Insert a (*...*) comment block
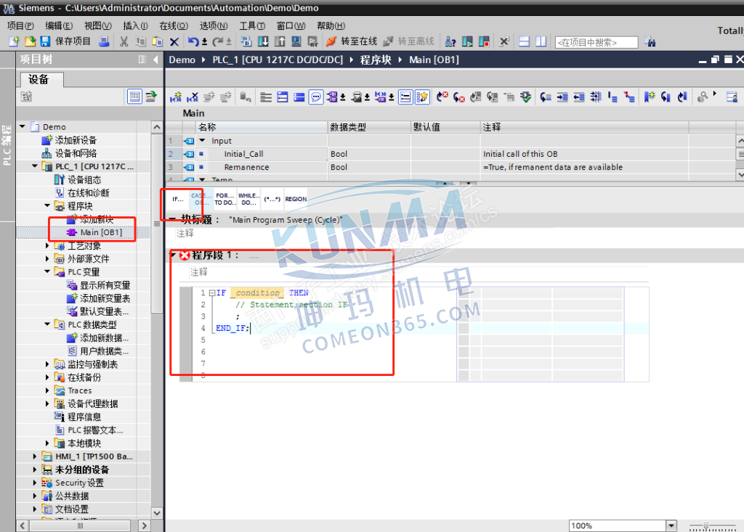Screen dimensions: 744x532 [x=272, y=199]
